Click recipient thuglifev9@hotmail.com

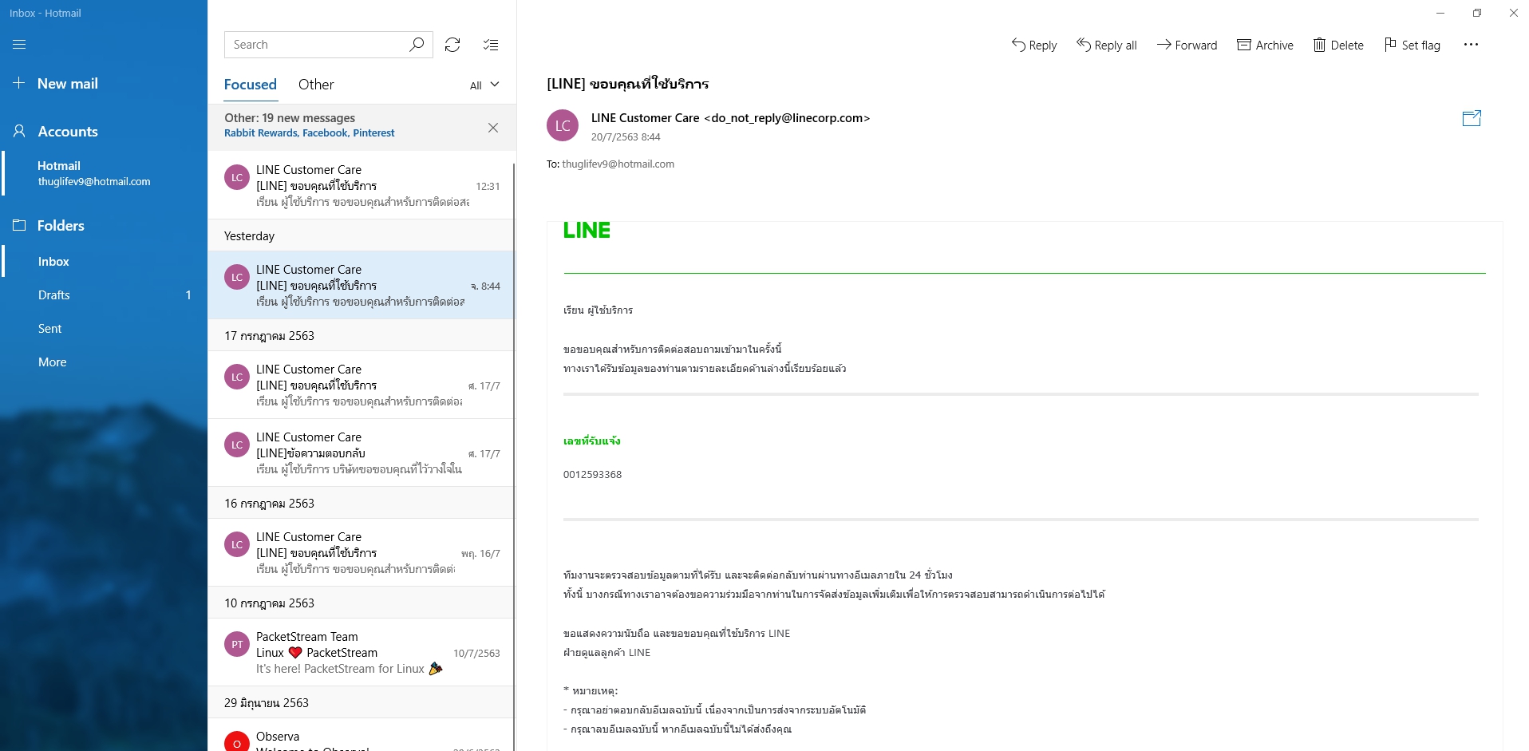click(618, 164)
